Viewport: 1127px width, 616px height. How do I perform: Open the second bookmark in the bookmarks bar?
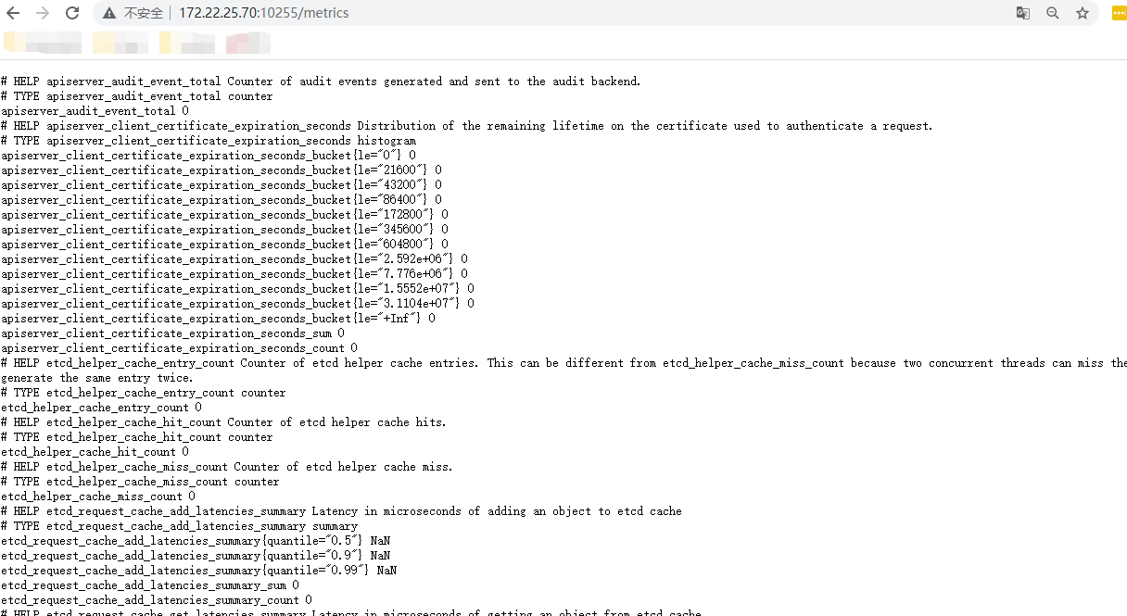(x=120, y=43)
